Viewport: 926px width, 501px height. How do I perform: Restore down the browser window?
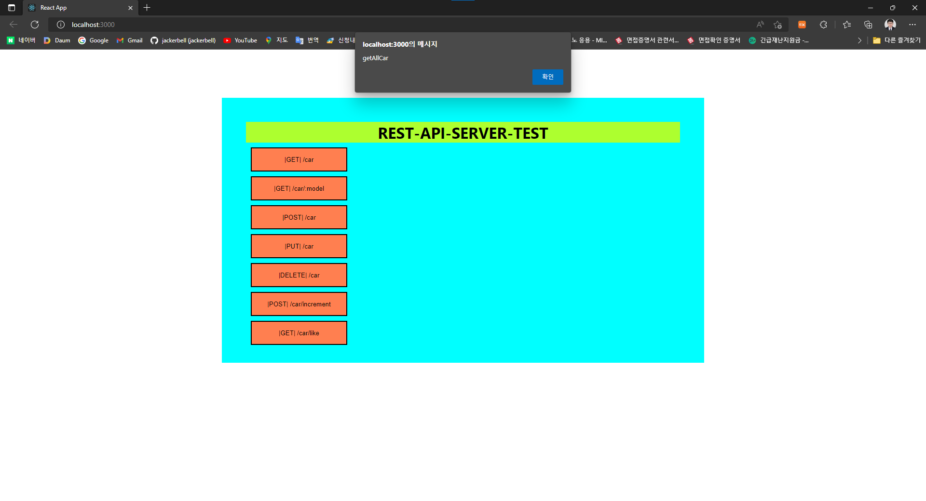[893, 8]
